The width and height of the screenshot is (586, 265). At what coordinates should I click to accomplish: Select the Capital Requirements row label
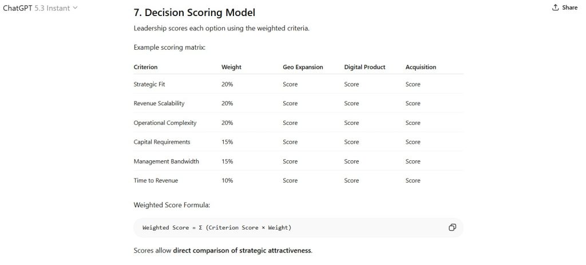pos(162,142)
